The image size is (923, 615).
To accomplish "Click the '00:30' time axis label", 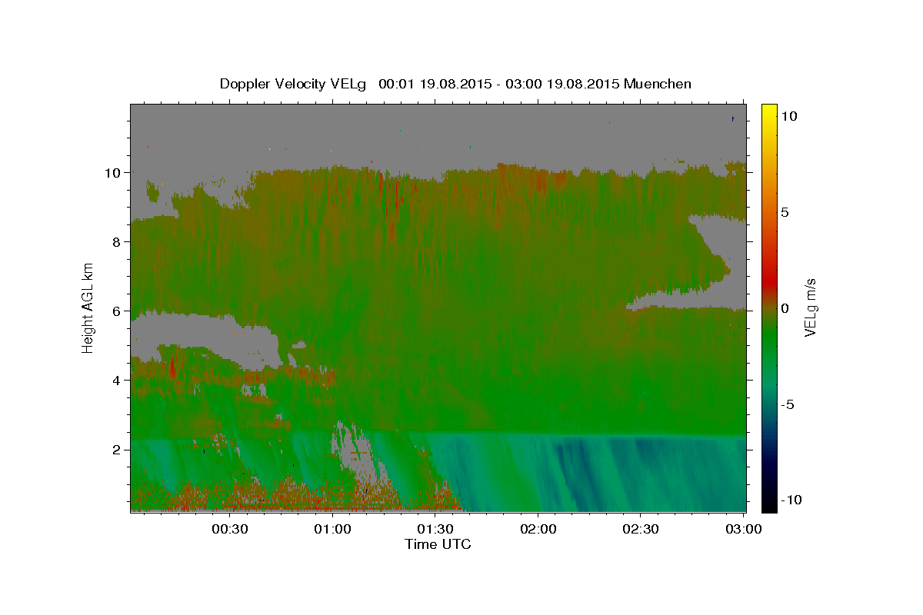I will [229, 529].
